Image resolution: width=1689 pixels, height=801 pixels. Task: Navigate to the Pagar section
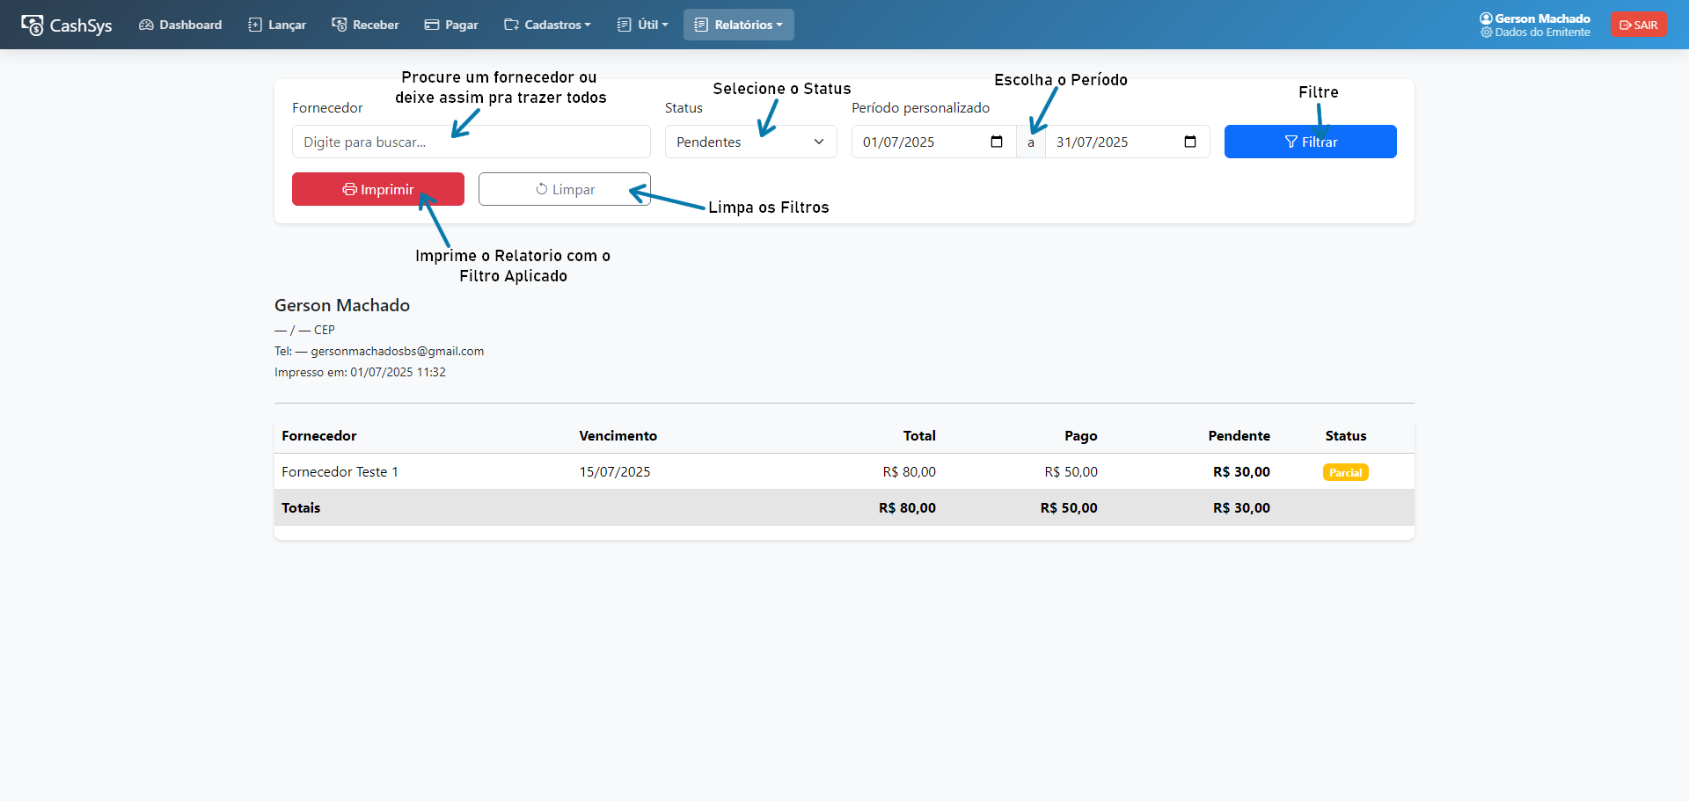[x=451, y=25]
